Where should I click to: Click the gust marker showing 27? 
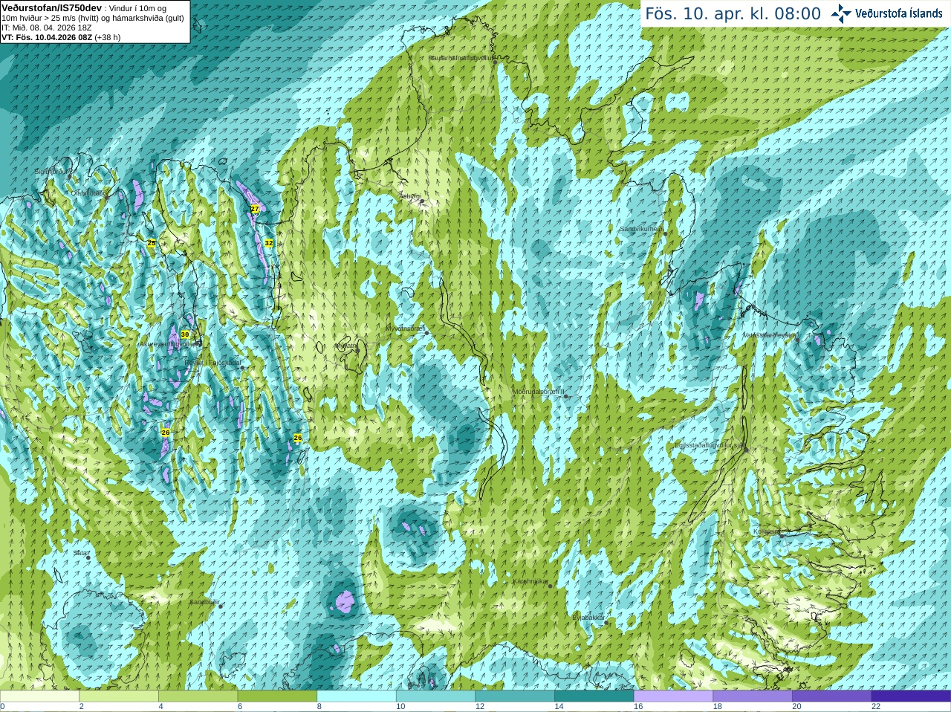tap(255, 209)
